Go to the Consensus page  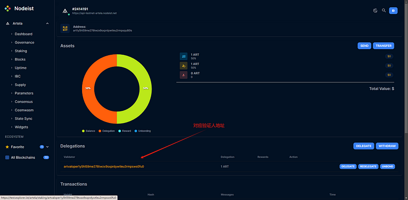pyautogui.click(x=24, y=102)
